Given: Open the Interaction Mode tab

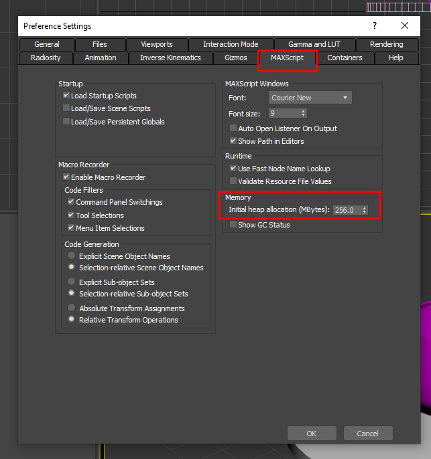Looking at the screenshot, I should (x=231, y=44).
